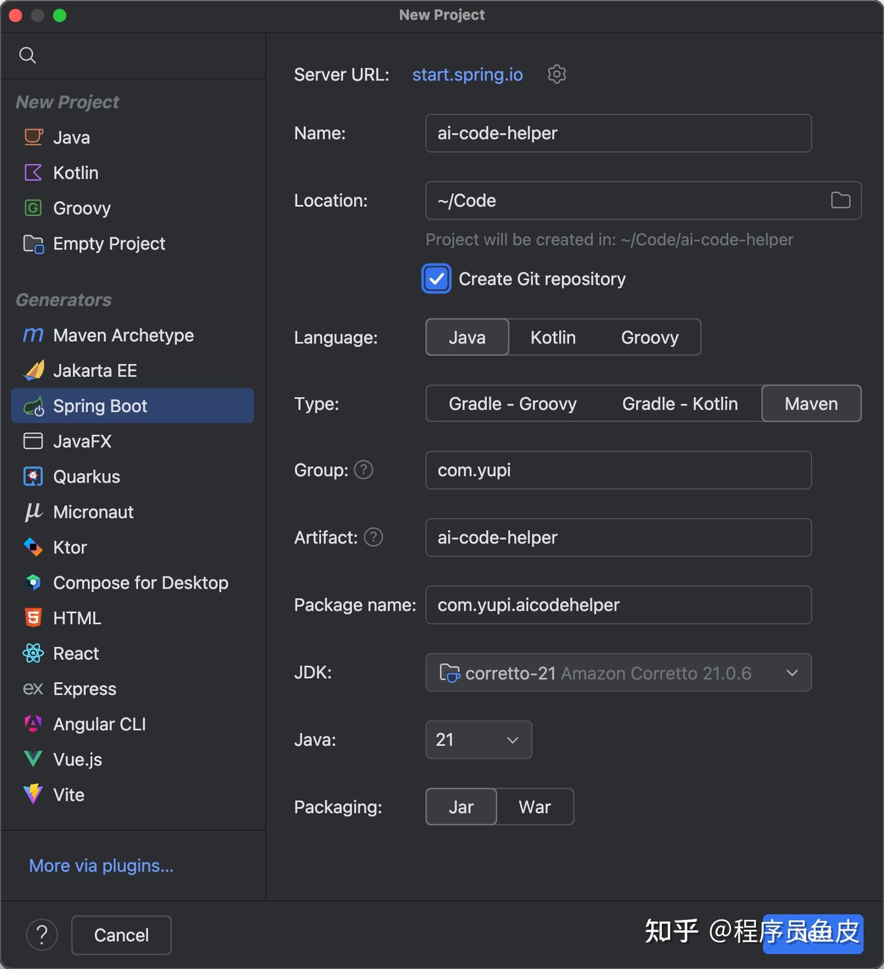Click the Location browse folder icon
The width and height of the screenshot is (884, 969).
[840, 201]
